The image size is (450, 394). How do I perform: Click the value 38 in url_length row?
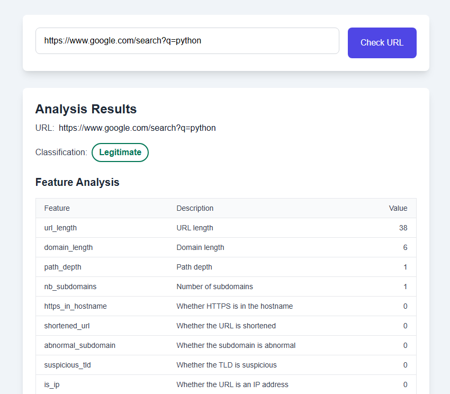[x=403, y=228]
